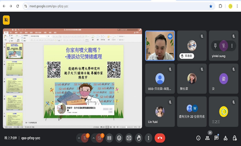Open the in-call chat panel
The height and width of the screenshot is (146, 241).
coord(216,138)
